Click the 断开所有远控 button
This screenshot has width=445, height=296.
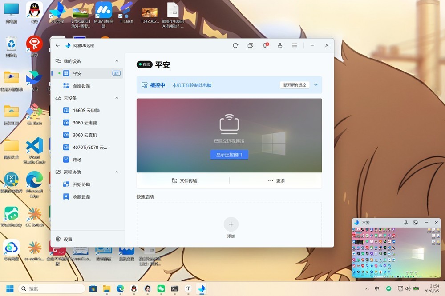(x=295, y=85)
